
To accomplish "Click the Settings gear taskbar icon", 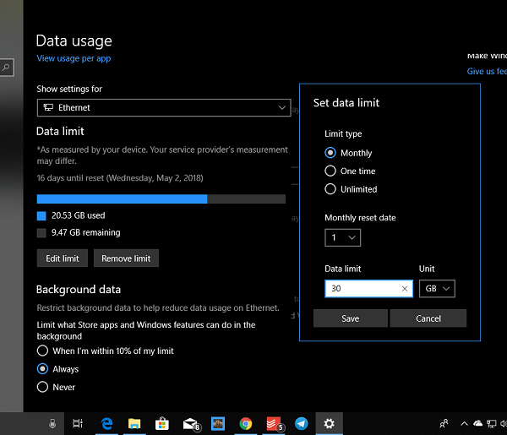I will point(330,423).
